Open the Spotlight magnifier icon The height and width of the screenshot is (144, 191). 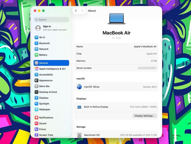(x=36, y=104)
